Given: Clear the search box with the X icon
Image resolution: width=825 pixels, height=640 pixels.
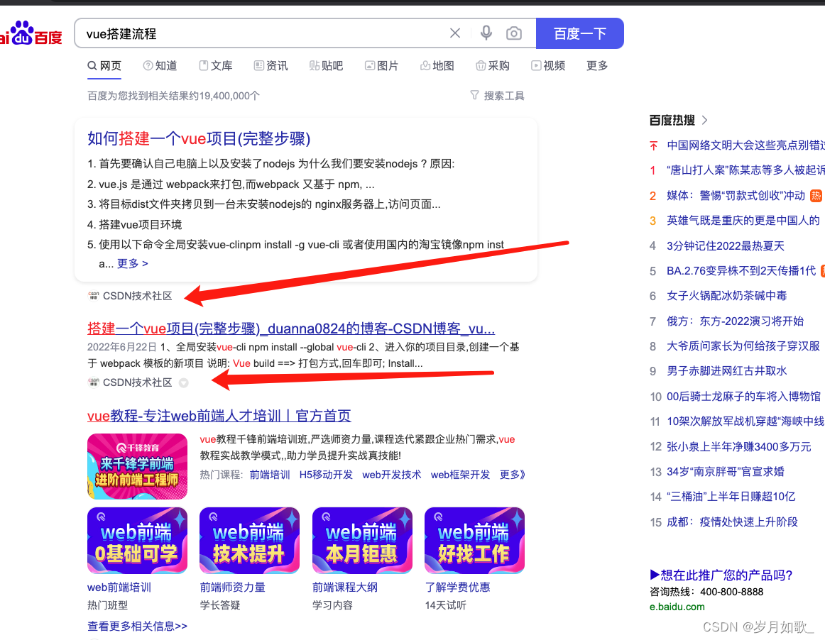Looking at the screenshot, I should point(455,33).
